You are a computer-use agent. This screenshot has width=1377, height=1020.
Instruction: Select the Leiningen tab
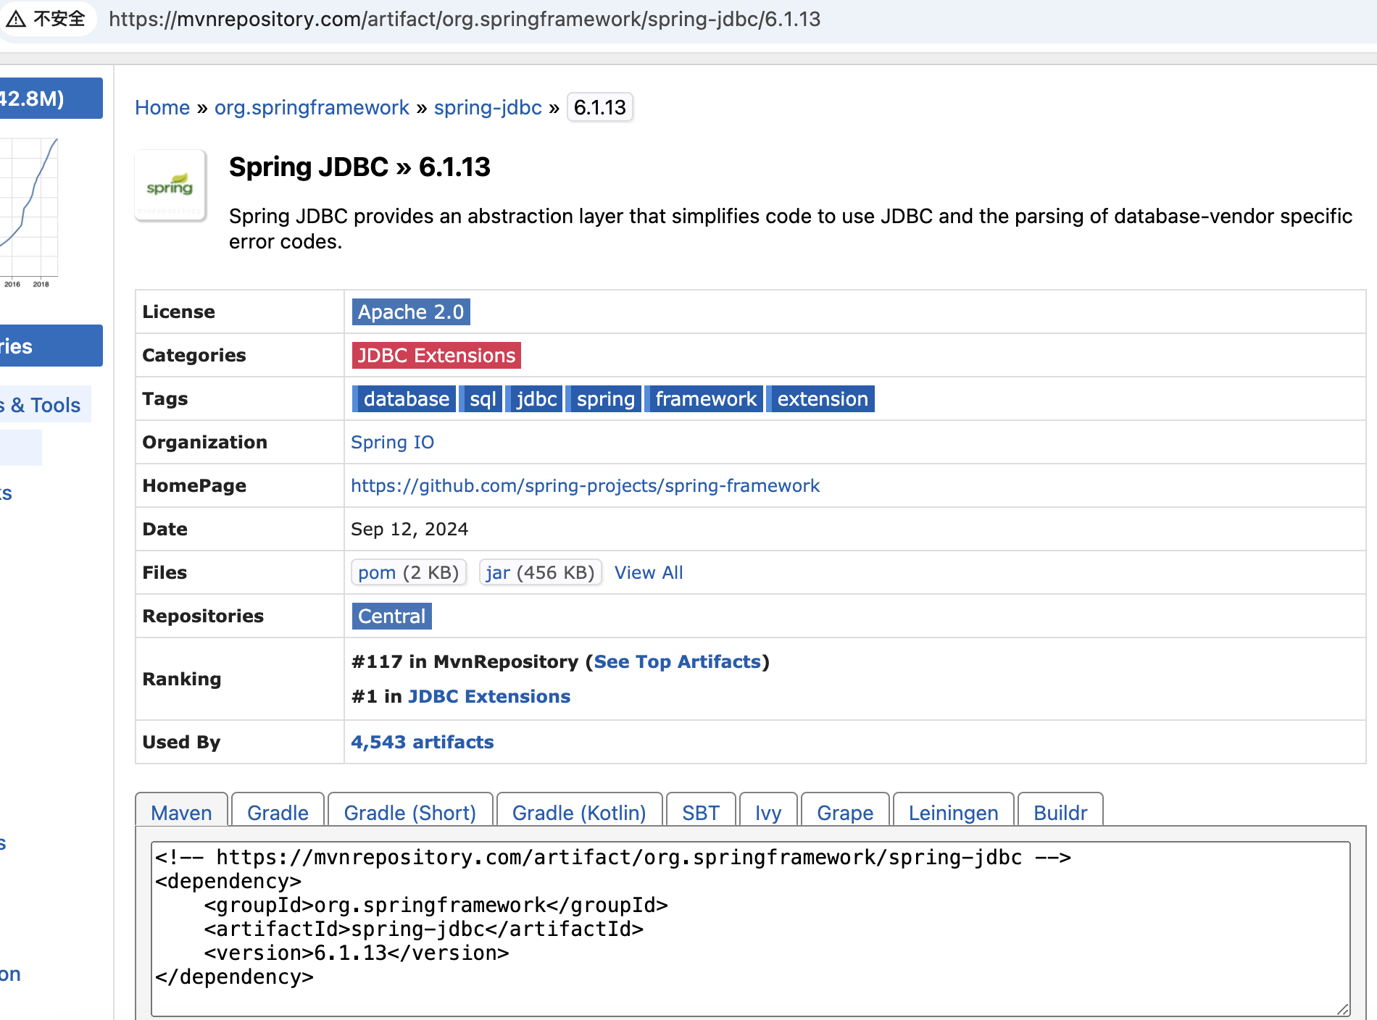pos(953,813)
